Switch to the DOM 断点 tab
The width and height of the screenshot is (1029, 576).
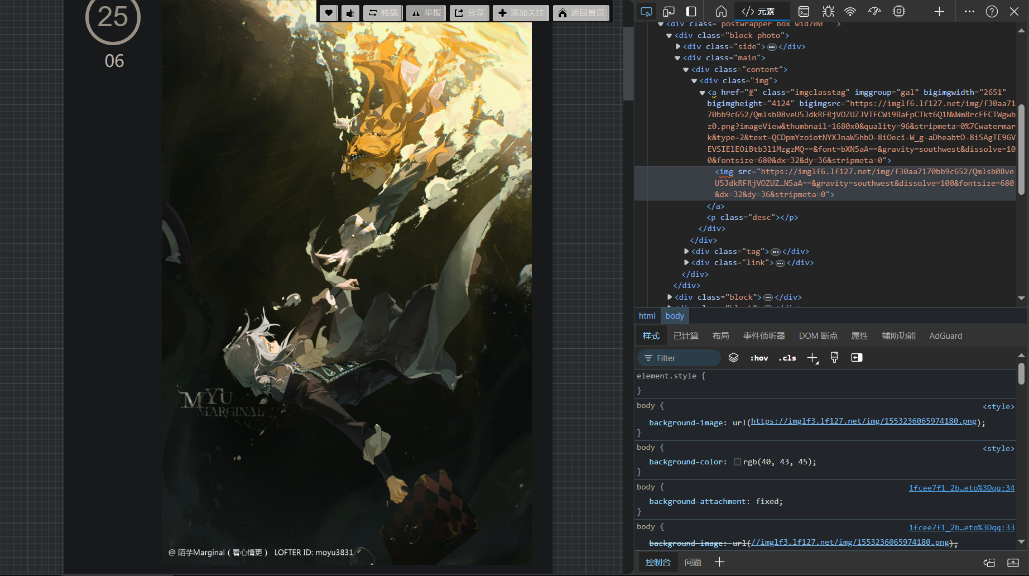pyautogui.click(x=818, y=336)
